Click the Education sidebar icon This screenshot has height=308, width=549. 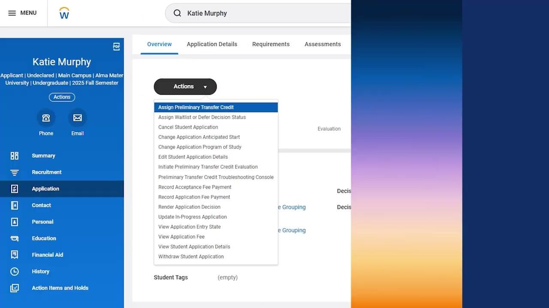click(x=15, y=238)
